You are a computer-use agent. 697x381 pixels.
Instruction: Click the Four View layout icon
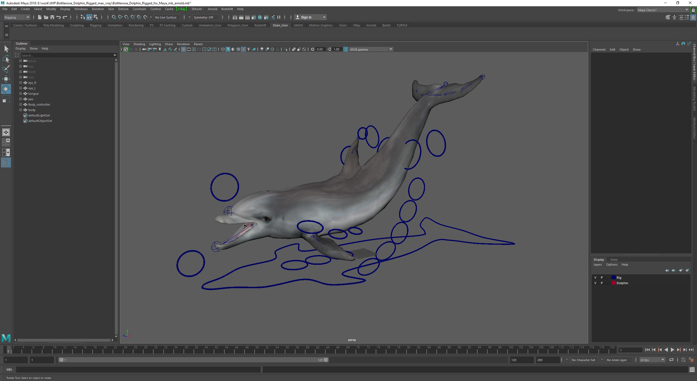(x=6, y=142)
